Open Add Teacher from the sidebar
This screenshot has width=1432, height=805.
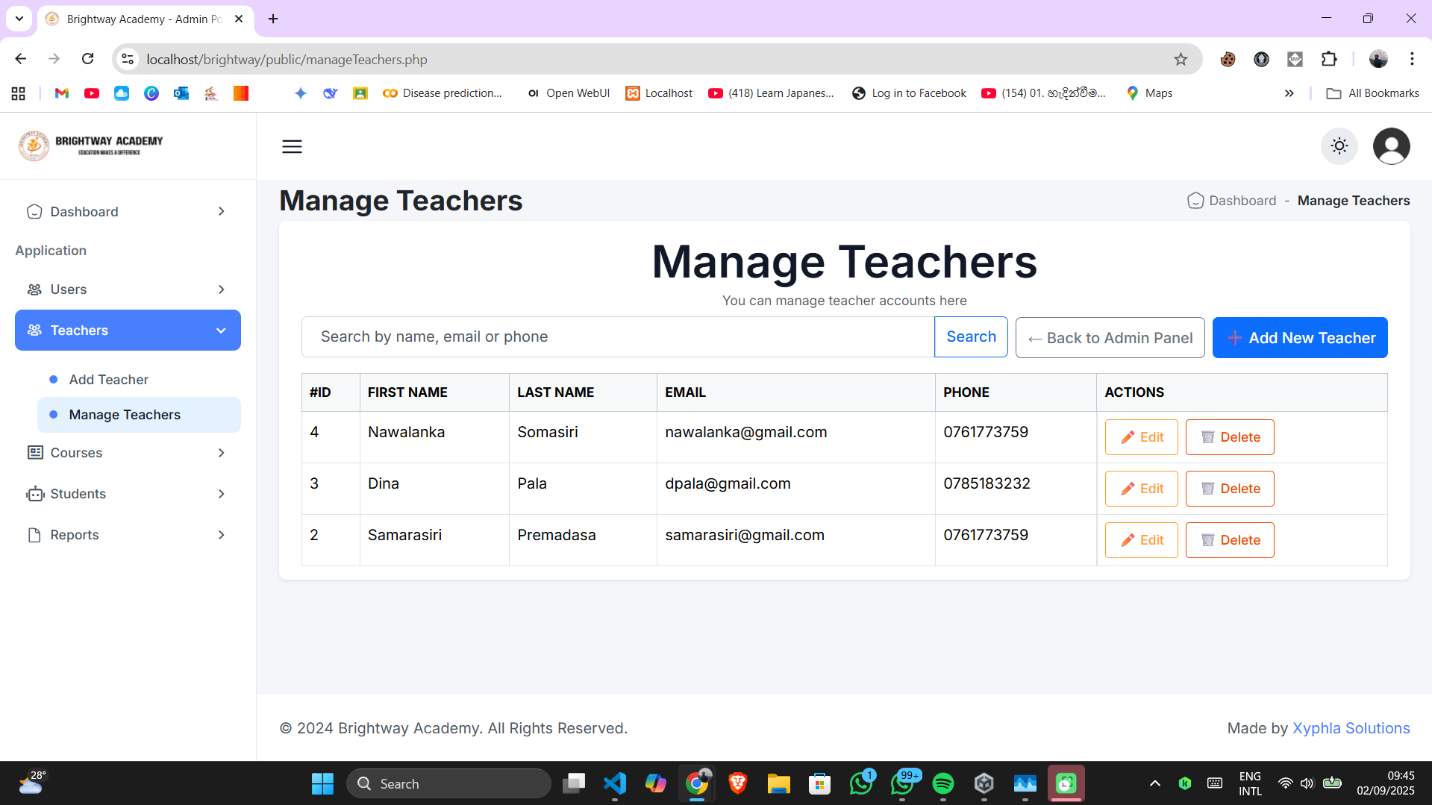pos(107,379)
